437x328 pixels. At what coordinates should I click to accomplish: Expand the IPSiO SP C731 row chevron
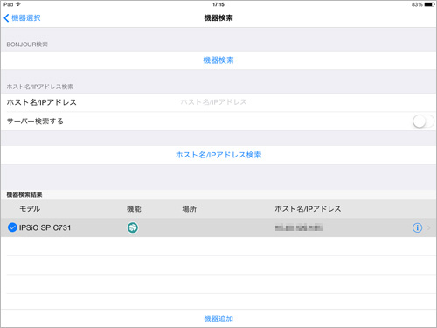[428, 227]
